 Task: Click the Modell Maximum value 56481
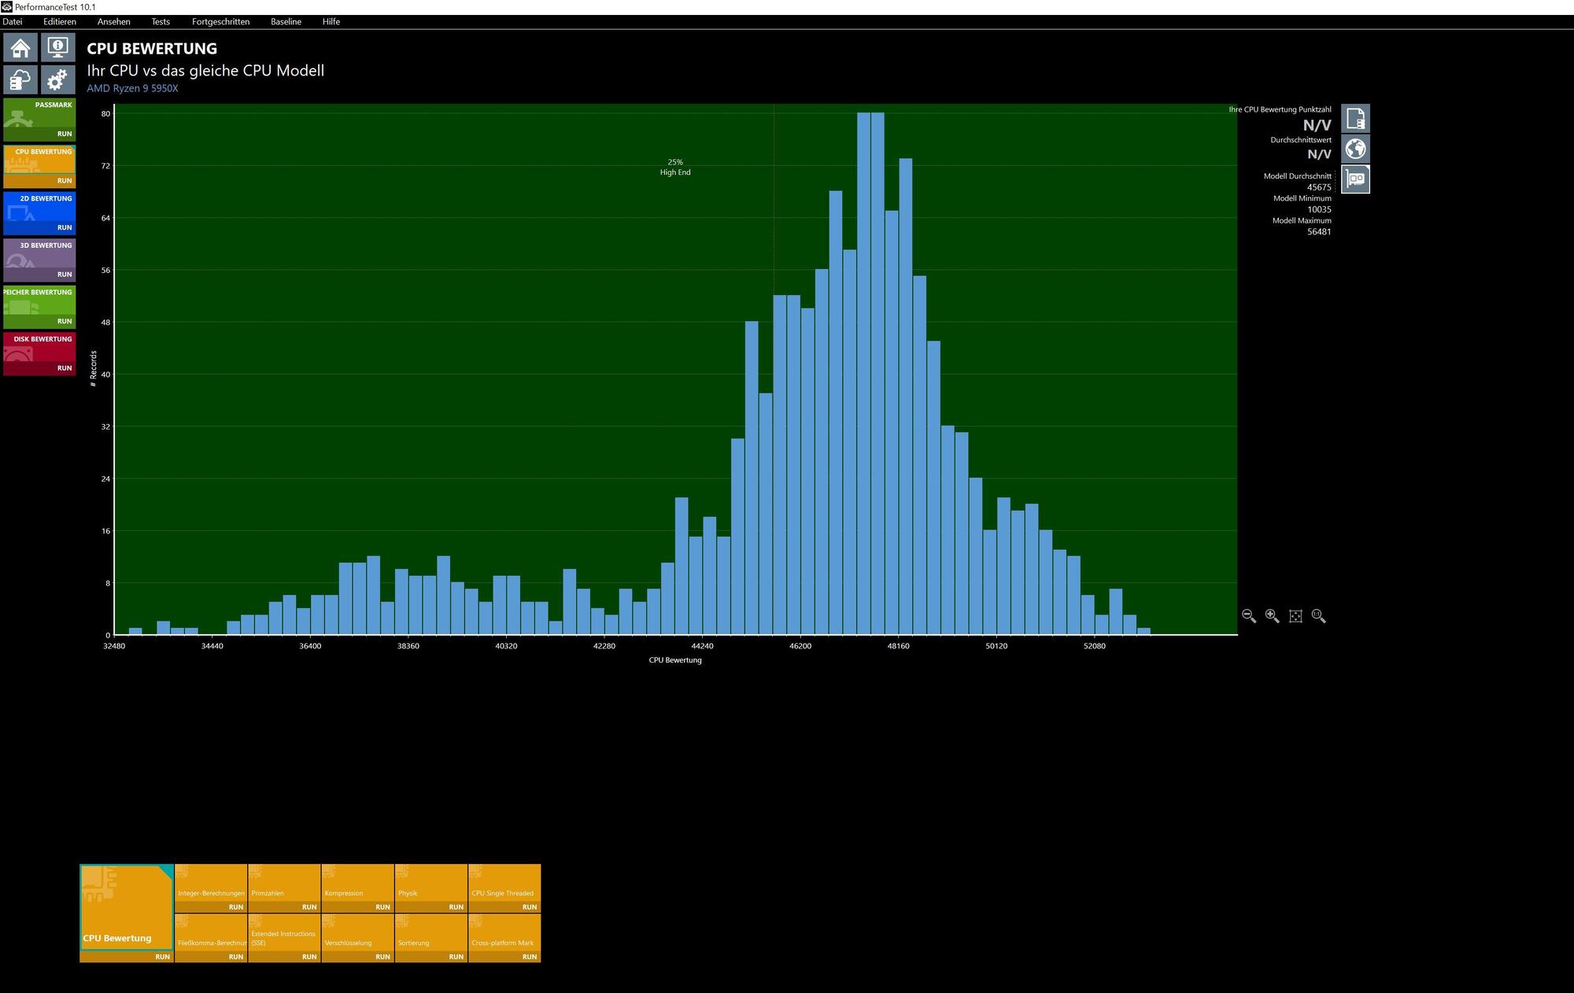click(x=1319, y=231)
